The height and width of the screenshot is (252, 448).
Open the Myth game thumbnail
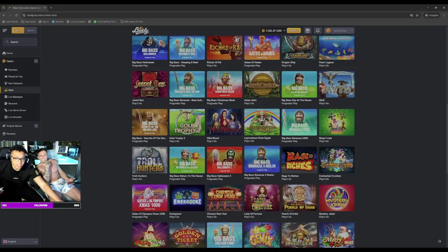tap(337, 84)
